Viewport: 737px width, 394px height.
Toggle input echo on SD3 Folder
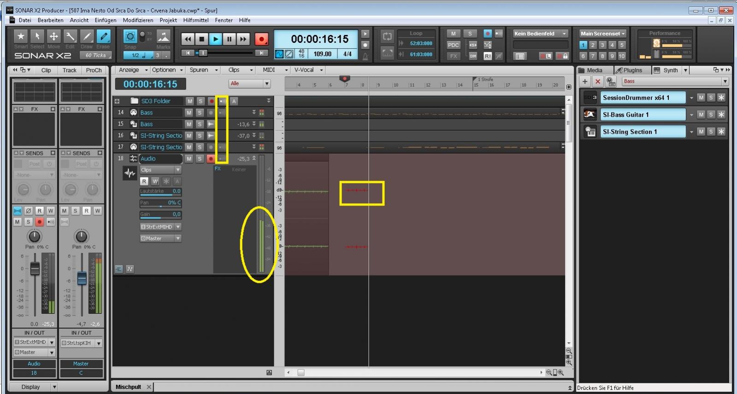click(222, 101)
